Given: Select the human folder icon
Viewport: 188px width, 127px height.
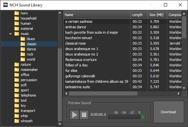Looking at the screenshot, I should coord(17,23).
